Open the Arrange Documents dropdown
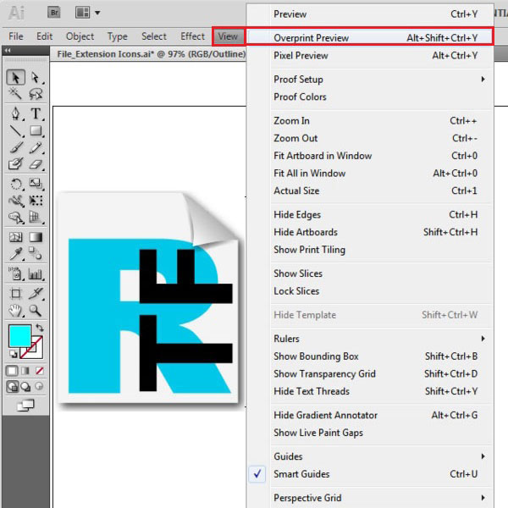This screenshot has width=508, height=508. [87, 13]
